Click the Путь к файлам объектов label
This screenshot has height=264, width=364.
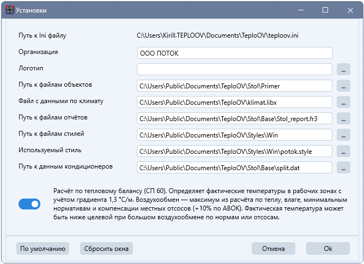pyautogui.click(x=55, y=85)
